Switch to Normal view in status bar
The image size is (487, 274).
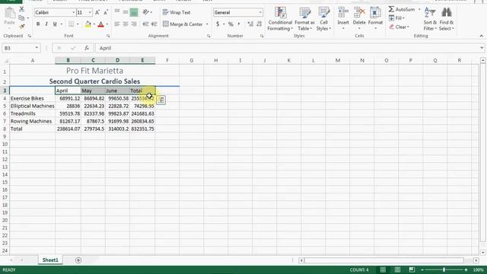(x=383, y=269)
